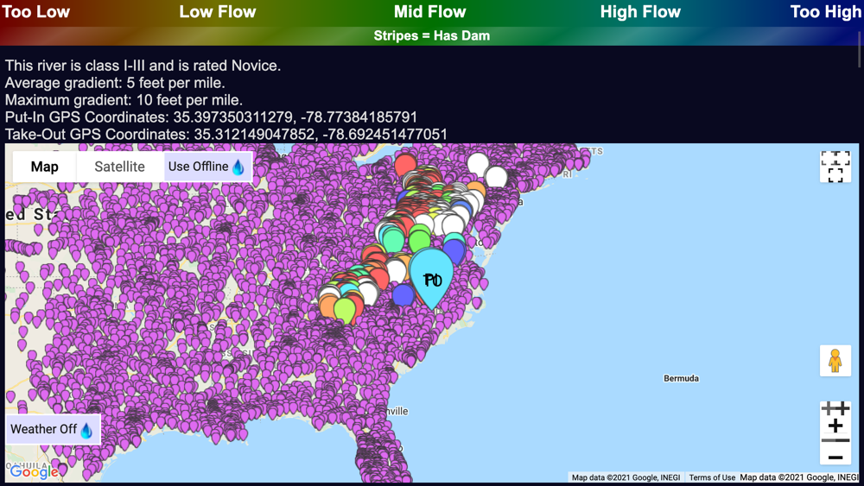Click the Maximum gradient line
864x486 pixels.
124,100
